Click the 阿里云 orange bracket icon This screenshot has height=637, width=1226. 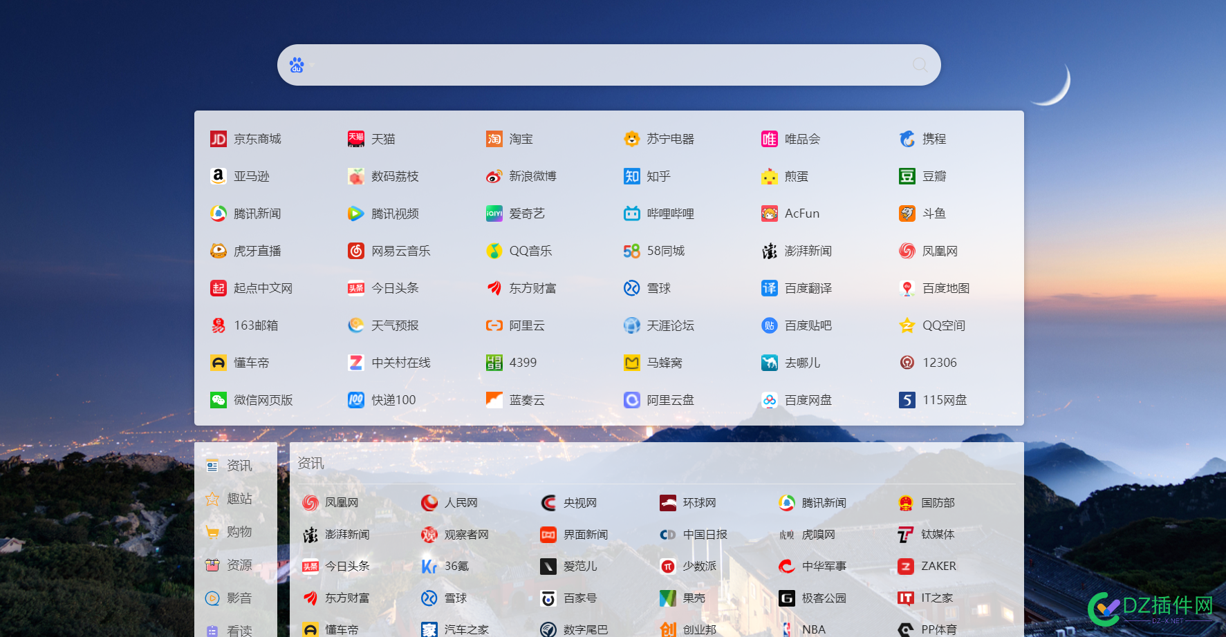coord(494,325)
